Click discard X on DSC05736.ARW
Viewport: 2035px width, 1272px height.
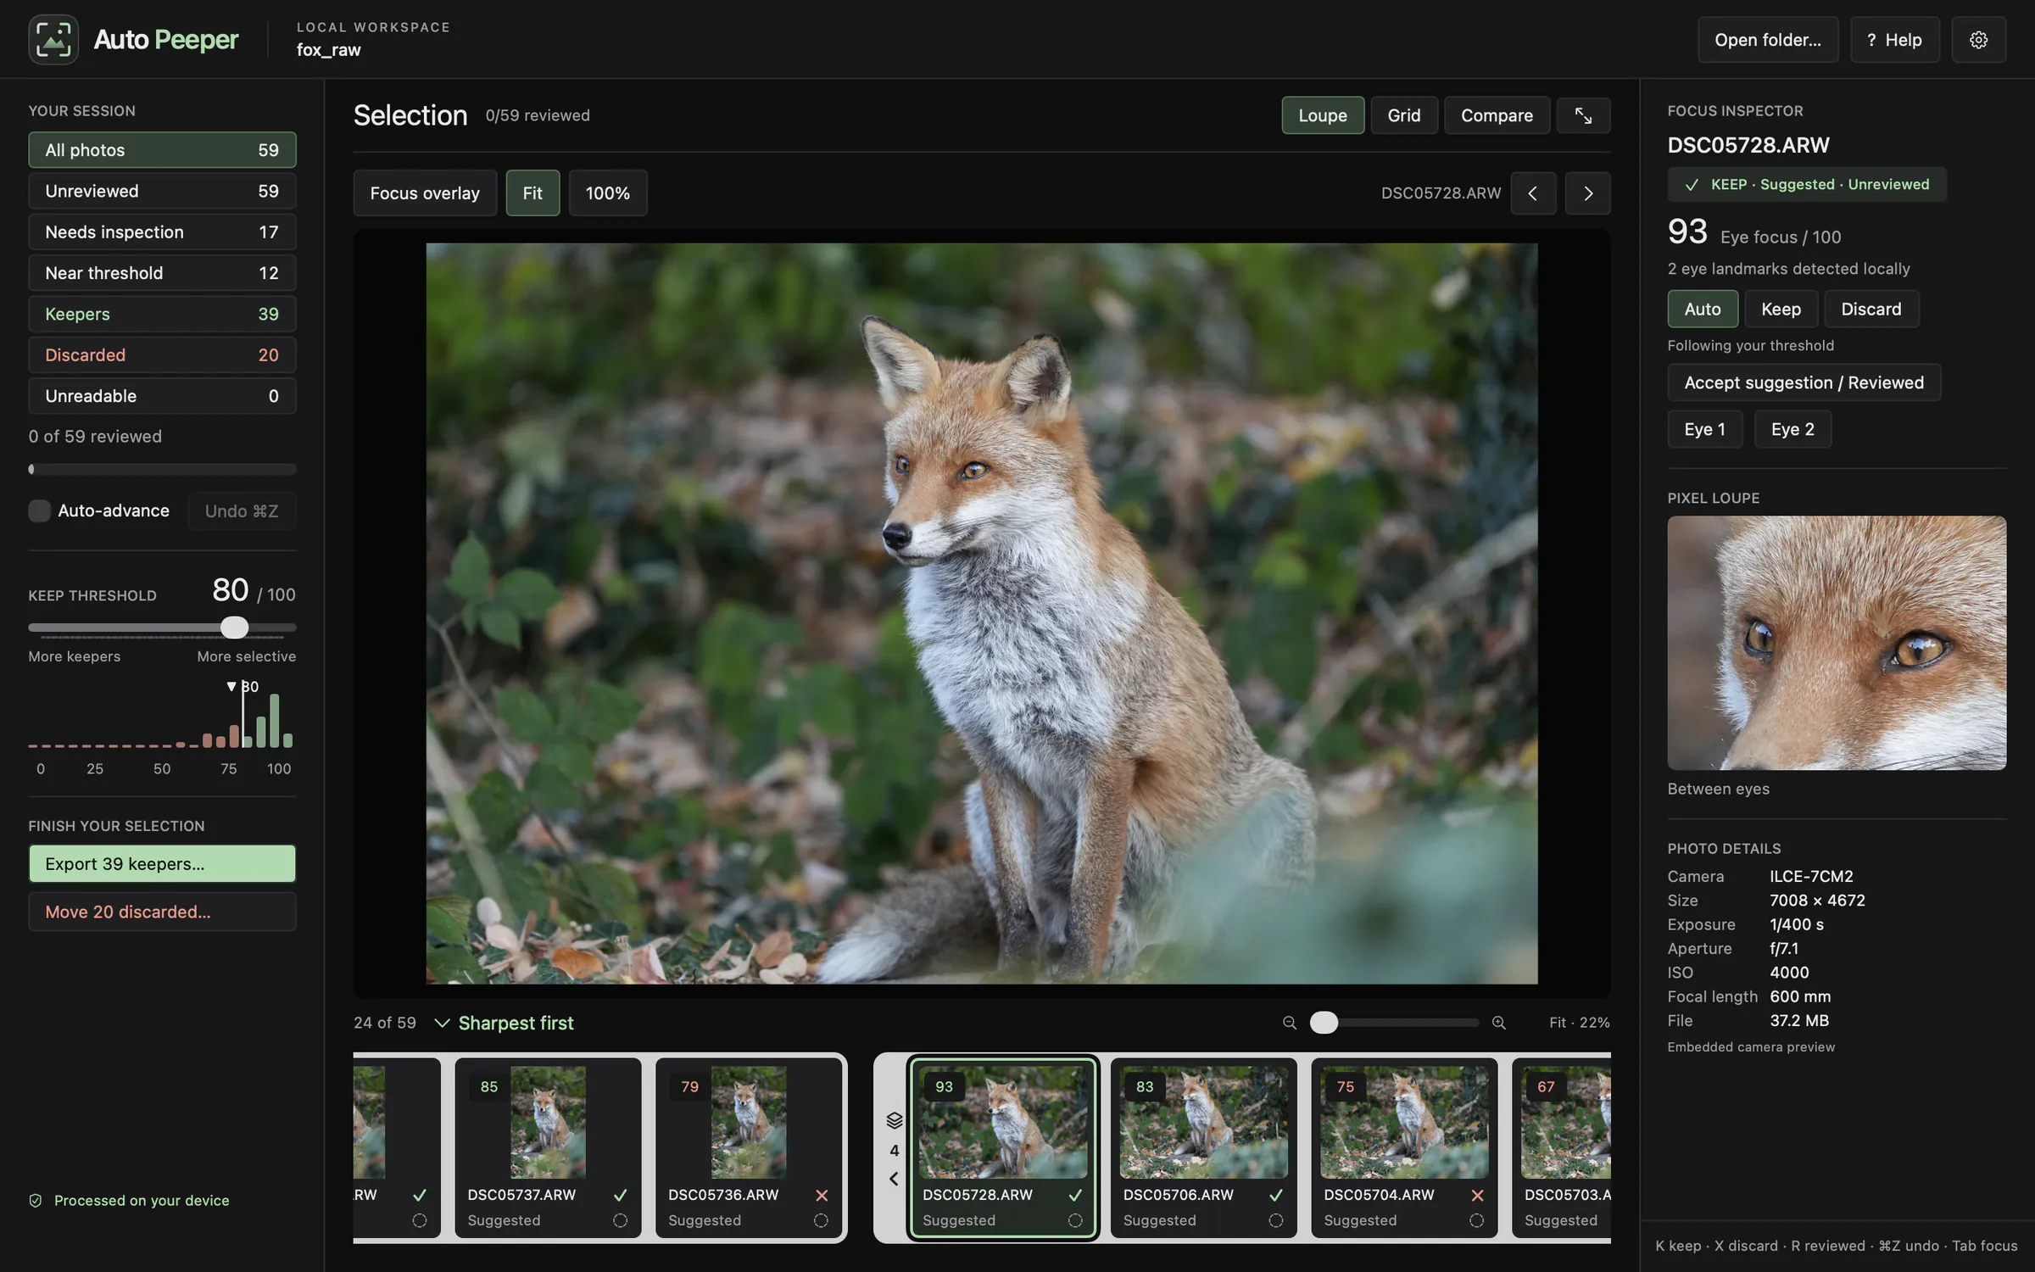(x=821, y=1195)
